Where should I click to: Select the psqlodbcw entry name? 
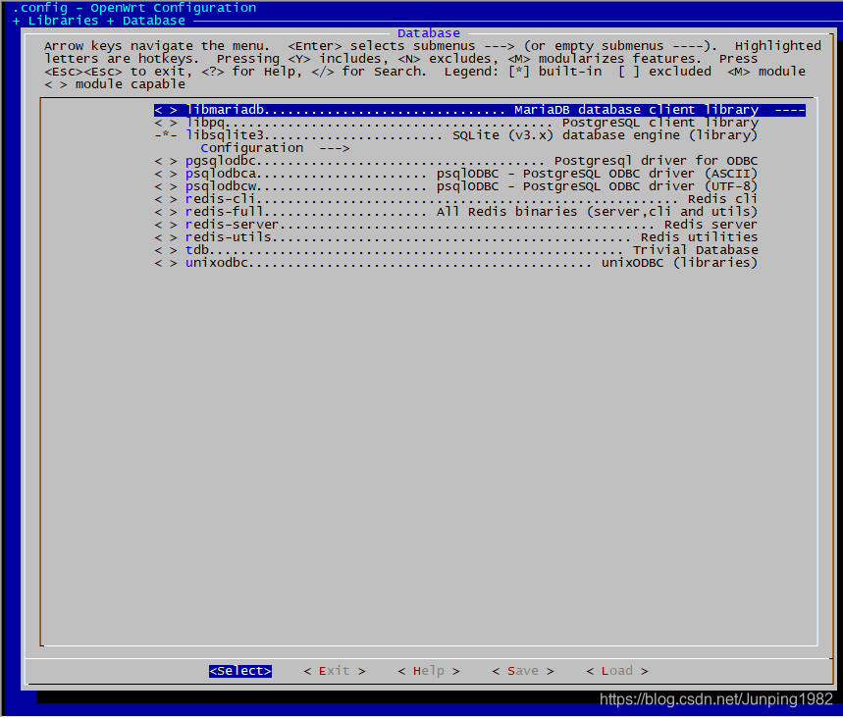coord(221,187)
